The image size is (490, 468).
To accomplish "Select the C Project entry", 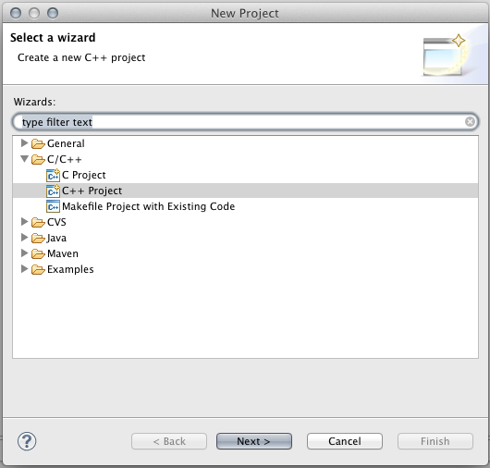I will (84, 175).
